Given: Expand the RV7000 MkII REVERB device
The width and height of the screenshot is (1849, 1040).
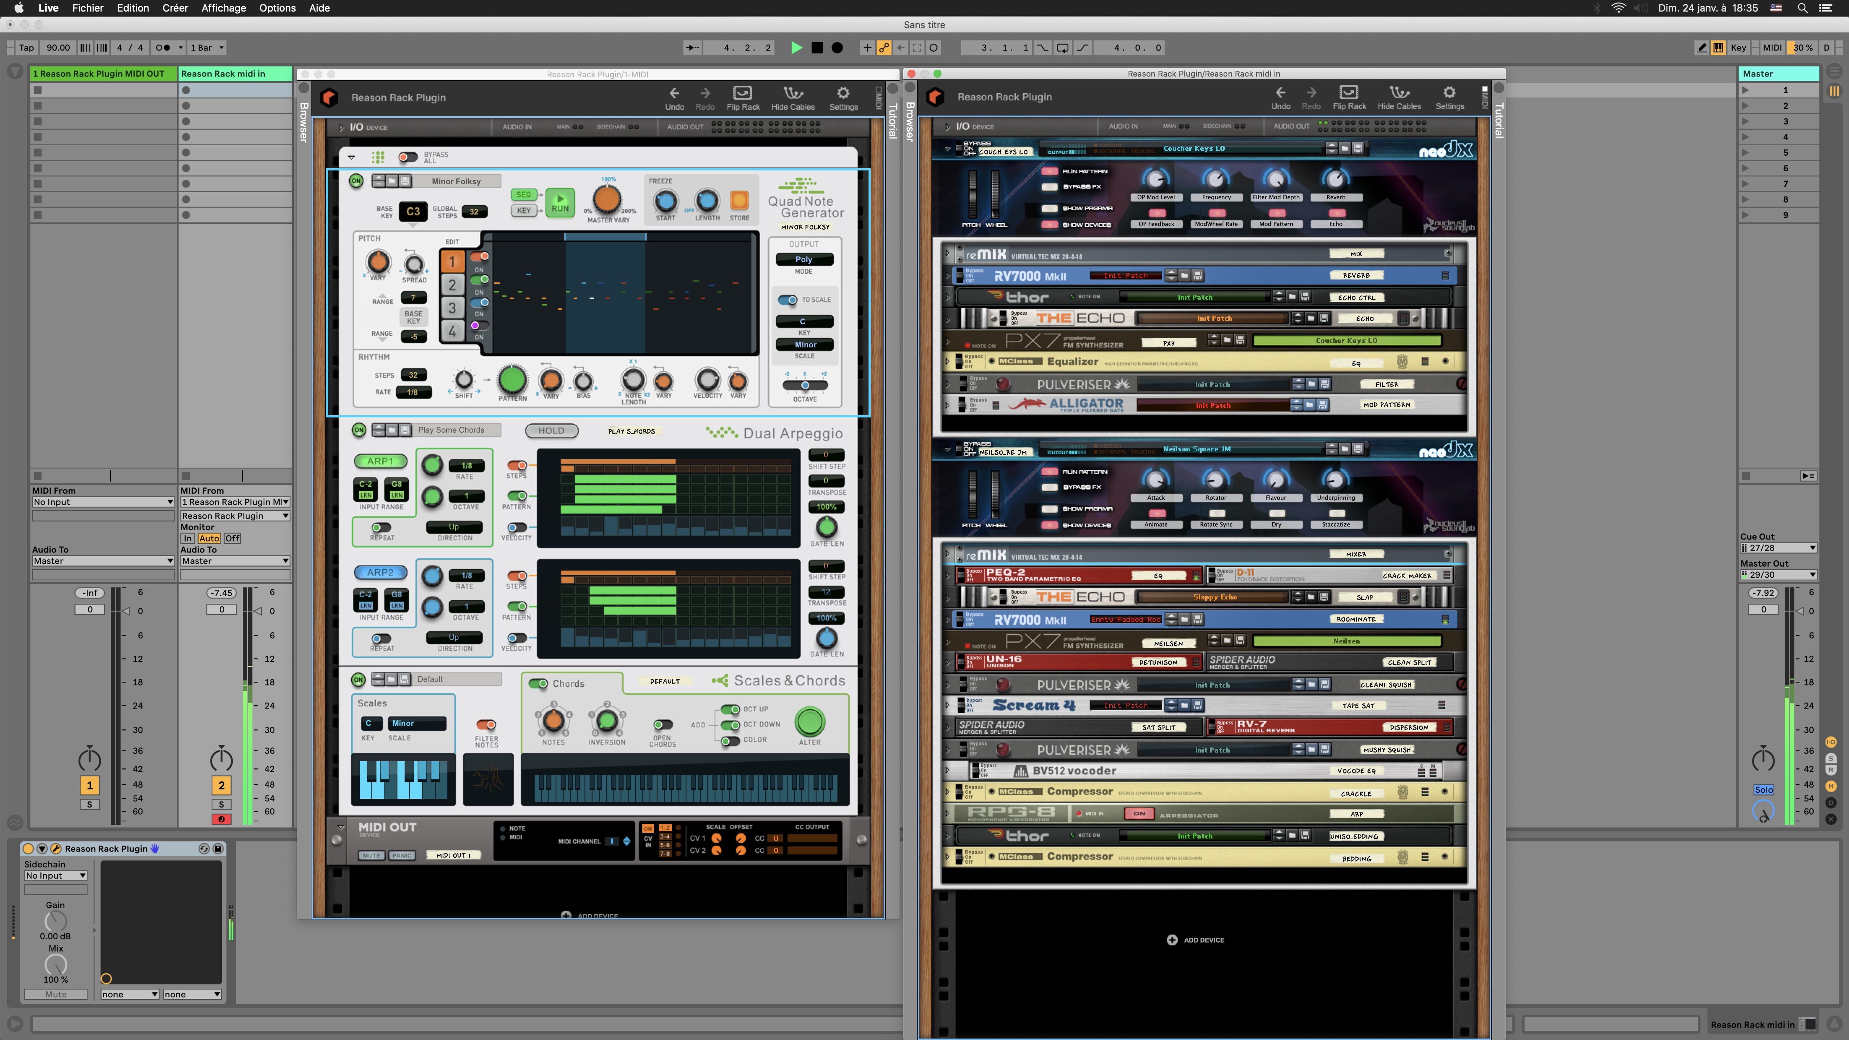Looking at the screenshot, I should point(948,276).
